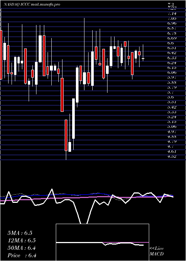Click the 4.79 price axis label
The width and height of the screenshot is (186, 261).
tap(172, 142)
